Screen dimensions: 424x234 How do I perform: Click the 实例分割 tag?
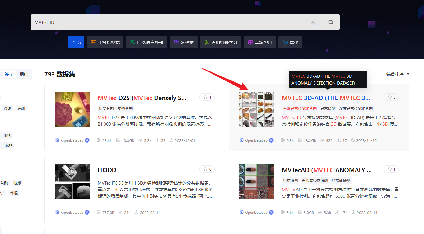click(x=125, y=108)
